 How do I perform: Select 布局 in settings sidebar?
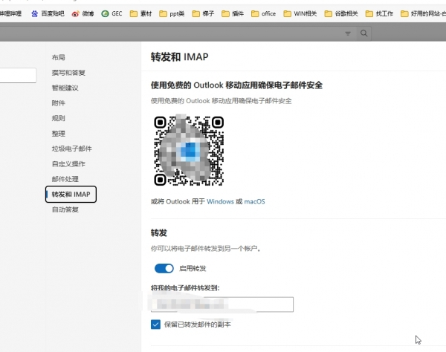click(x=58, y=57)
